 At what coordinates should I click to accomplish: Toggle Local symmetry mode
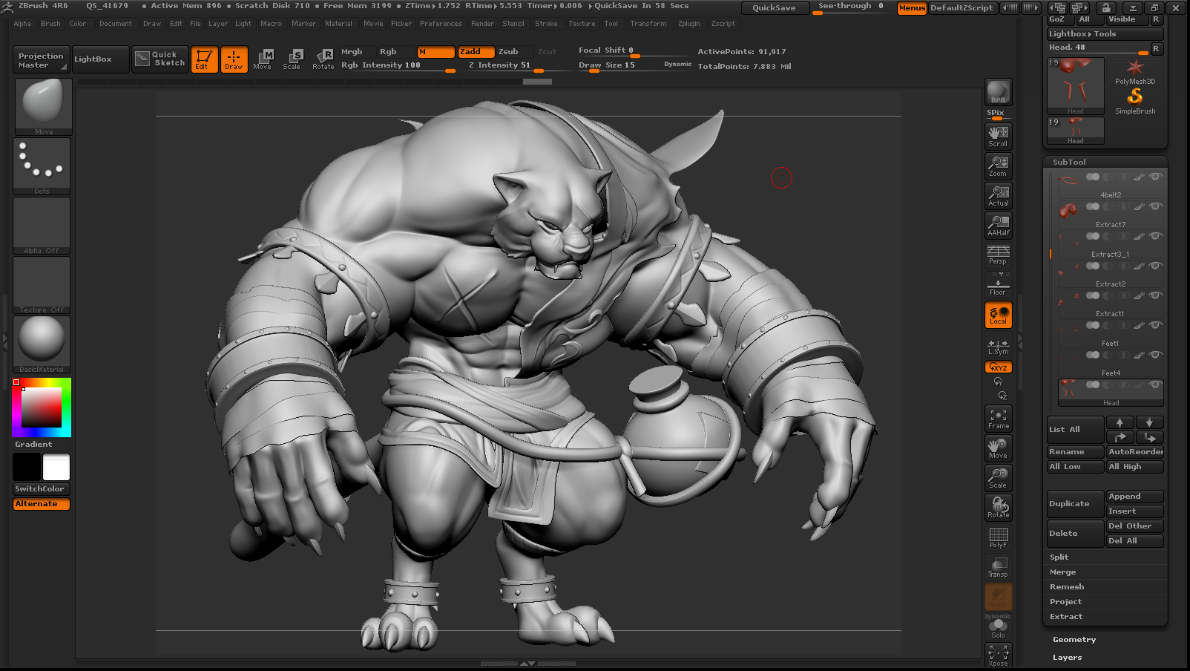(x=998, y=315)
